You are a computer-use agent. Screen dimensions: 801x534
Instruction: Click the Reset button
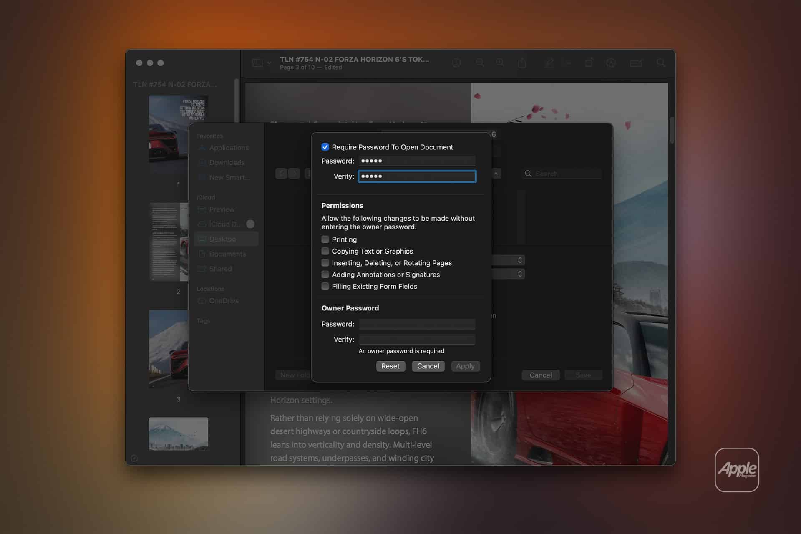390,366
